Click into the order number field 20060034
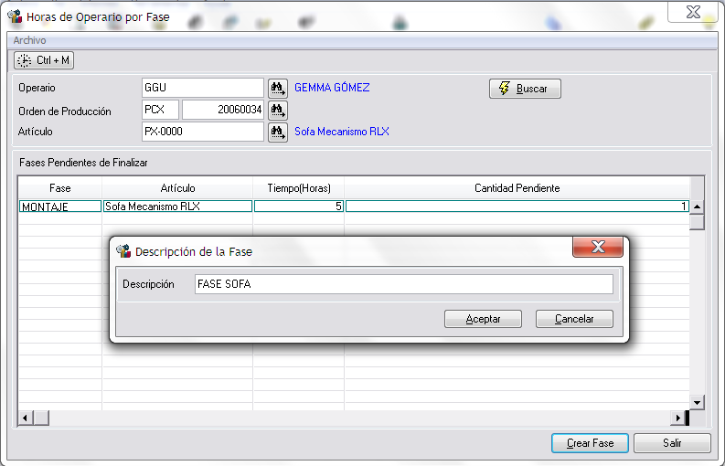The height and width of the screenshot is (466, 725). pos(223,110)
